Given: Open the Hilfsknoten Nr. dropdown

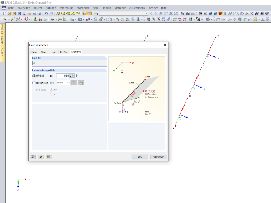Looking at the screenshot, I should (x=63, y=83).
